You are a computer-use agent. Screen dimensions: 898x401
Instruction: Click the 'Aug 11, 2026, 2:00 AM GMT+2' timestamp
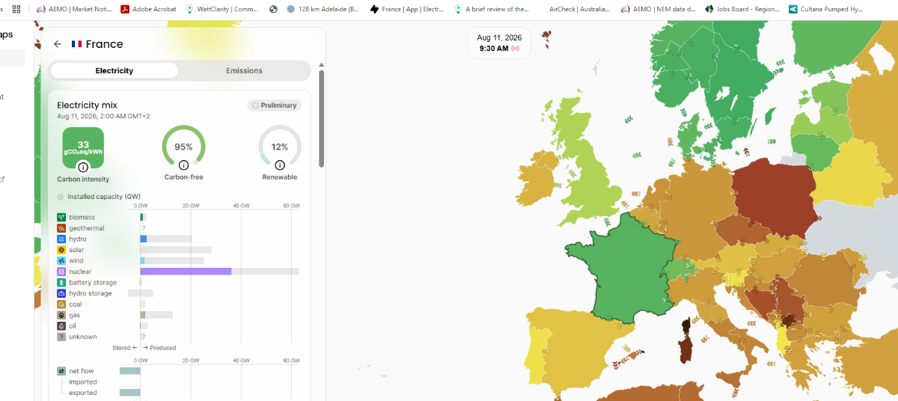point(103,117)
